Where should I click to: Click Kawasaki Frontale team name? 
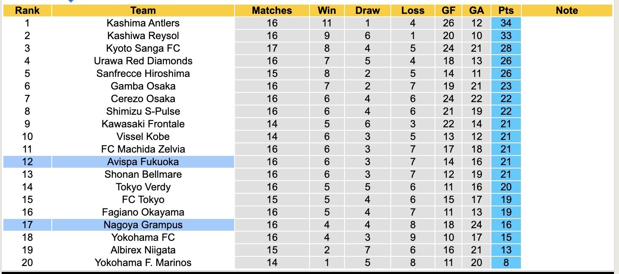(x=143, y=124)
